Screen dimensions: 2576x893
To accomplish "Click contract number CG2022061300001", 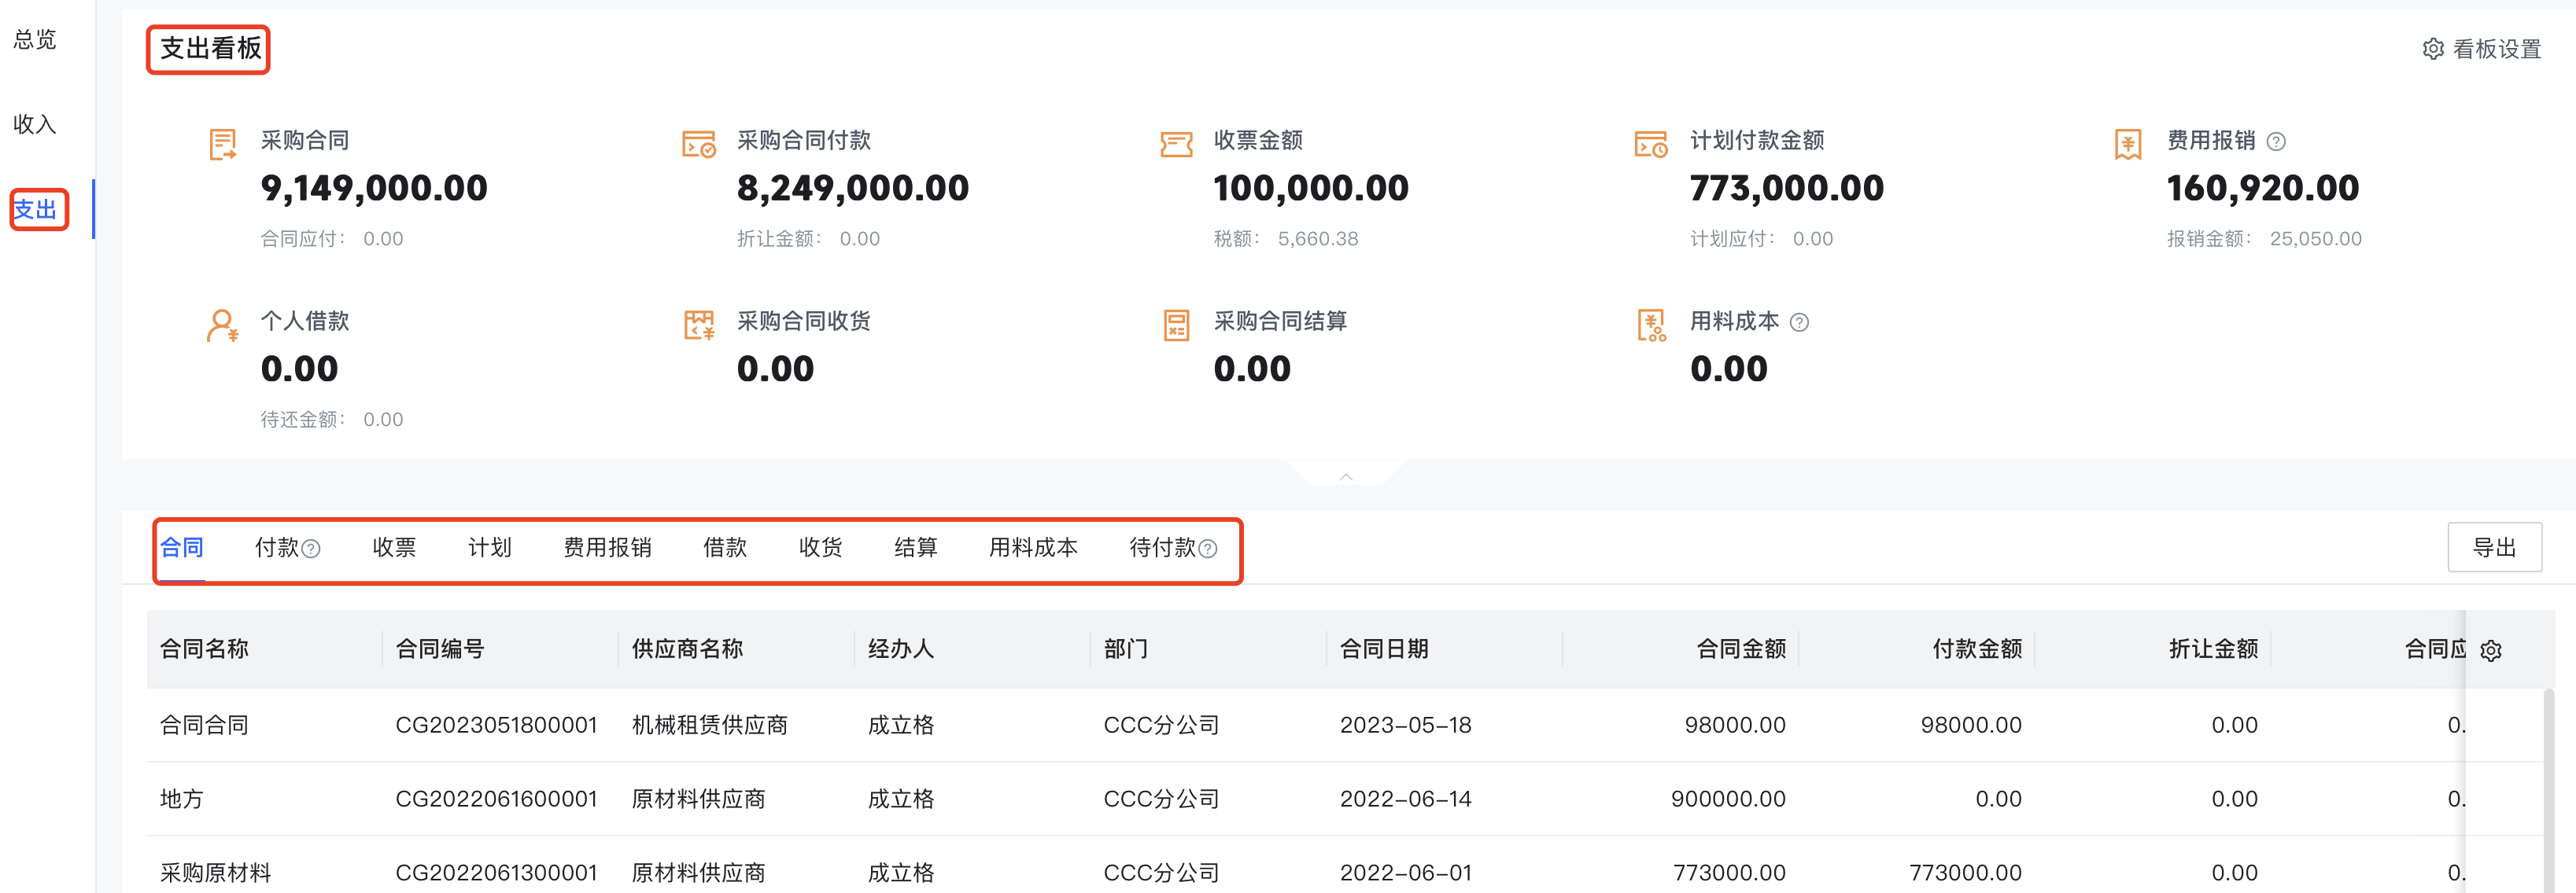I will (x=497, y=873).
